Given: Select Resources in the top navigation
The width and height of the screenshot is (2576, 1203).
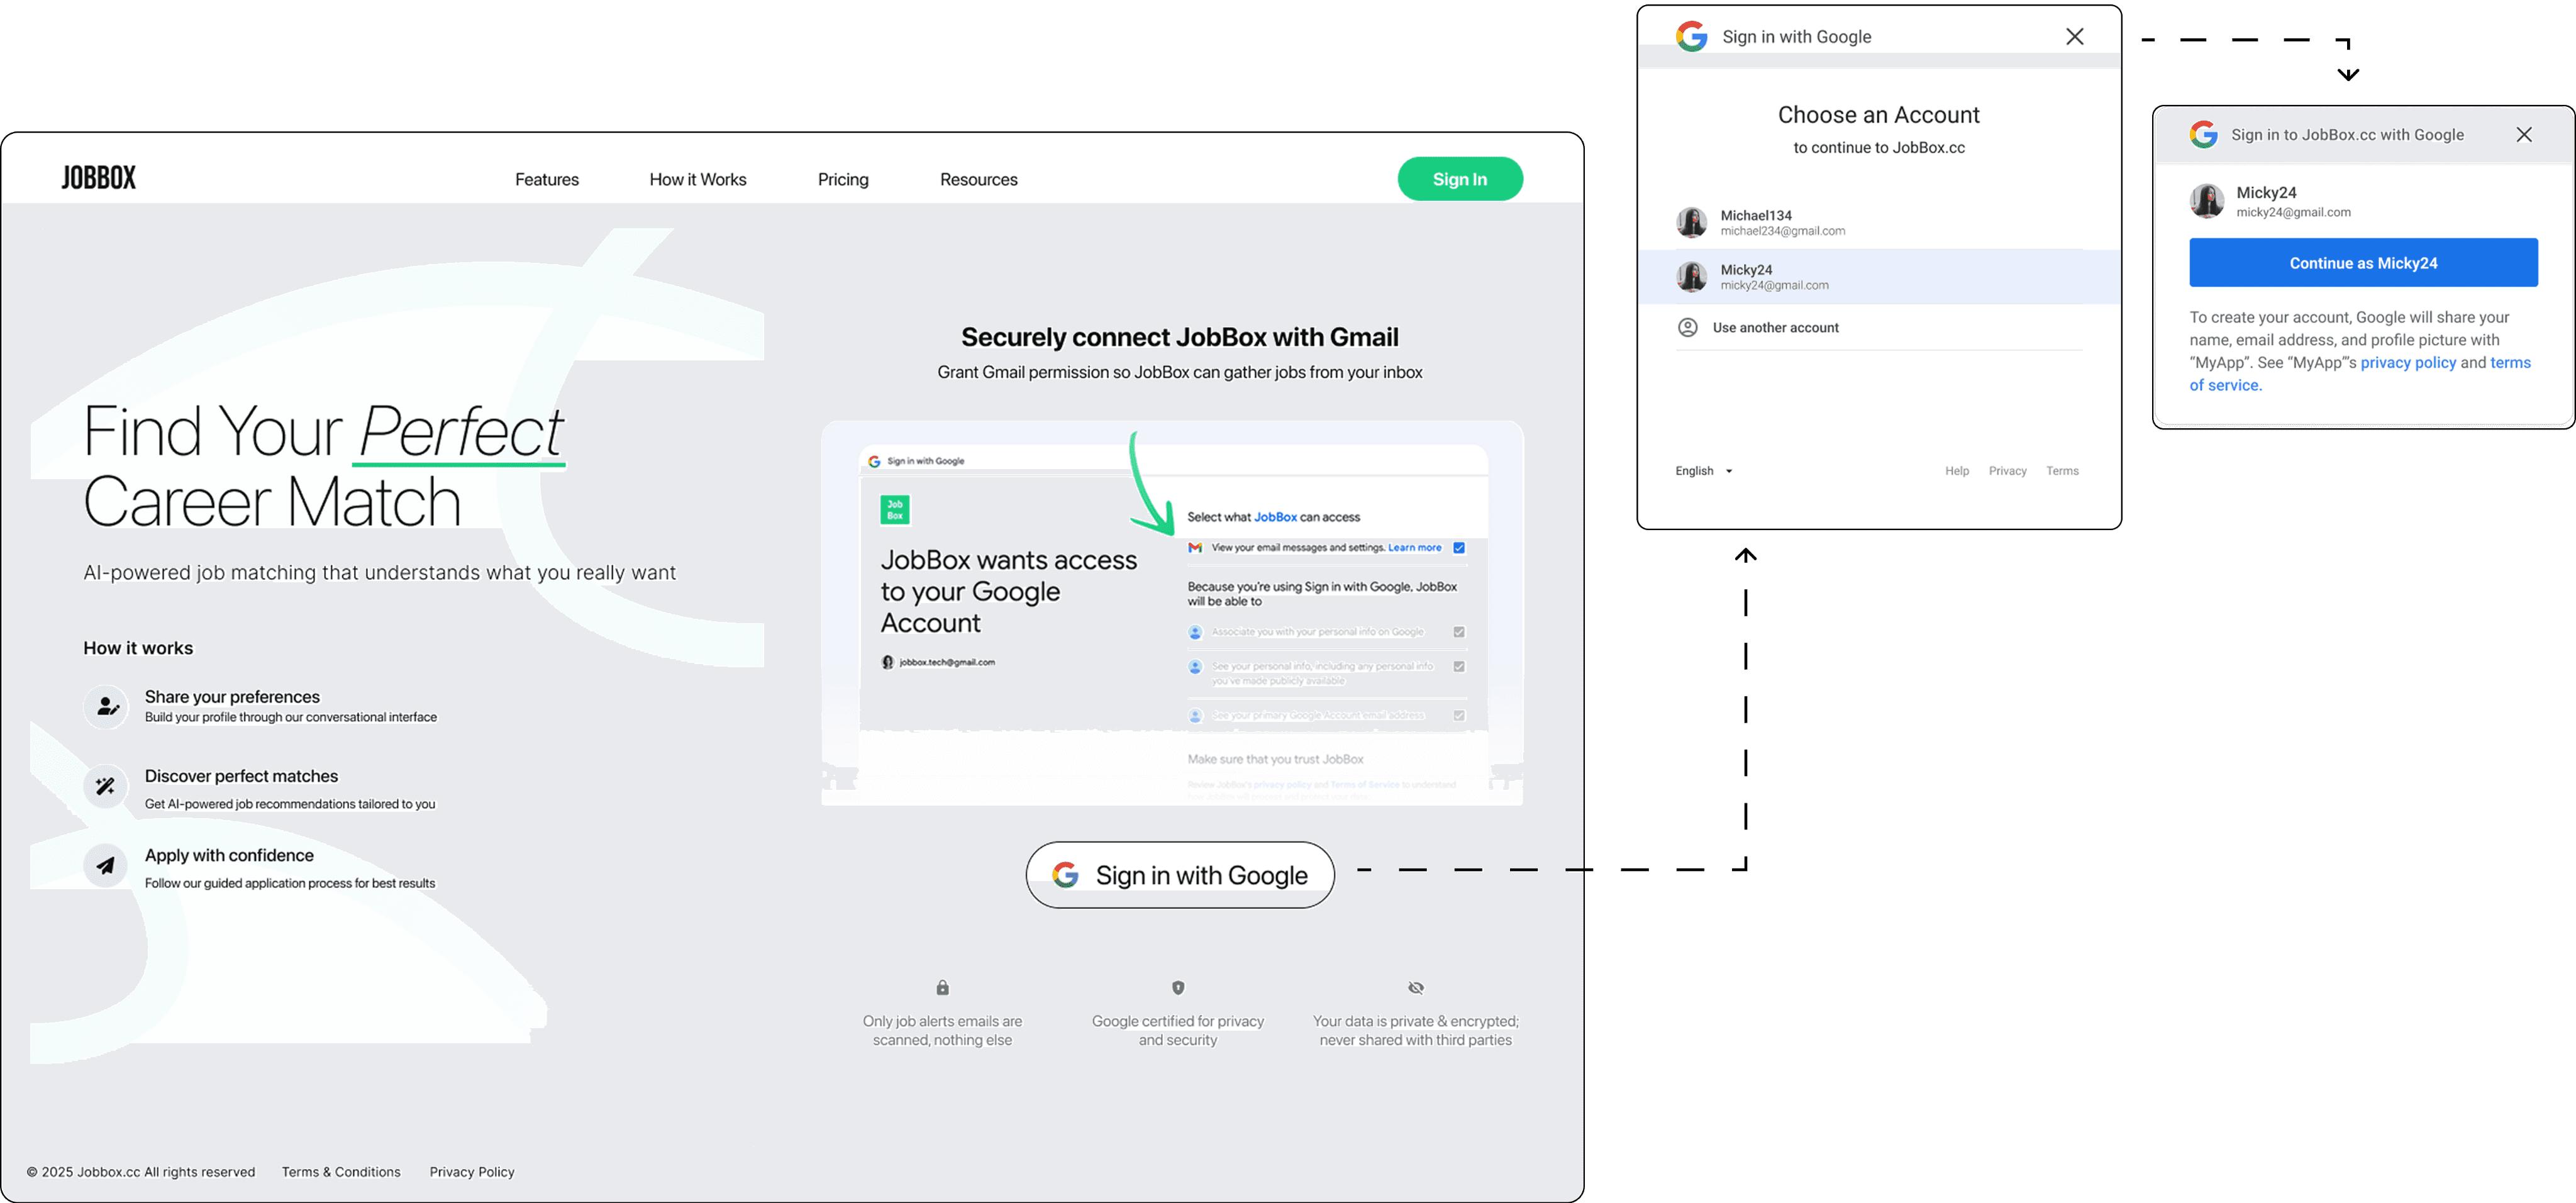Looking at the screenshot, I should tap(979, 180).
